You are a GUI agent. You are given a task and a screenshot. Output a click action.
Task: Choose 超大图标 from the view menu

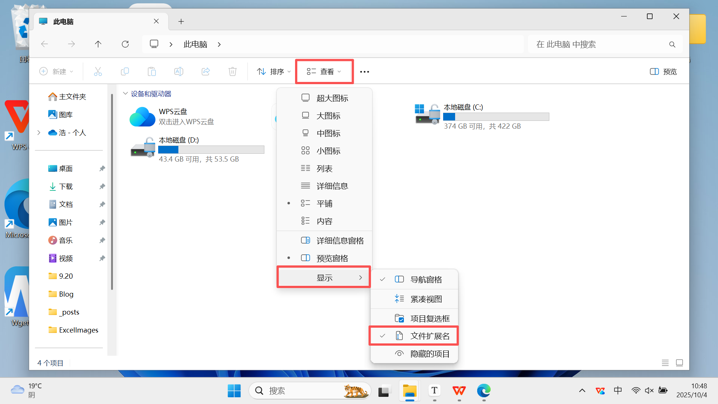332,98
